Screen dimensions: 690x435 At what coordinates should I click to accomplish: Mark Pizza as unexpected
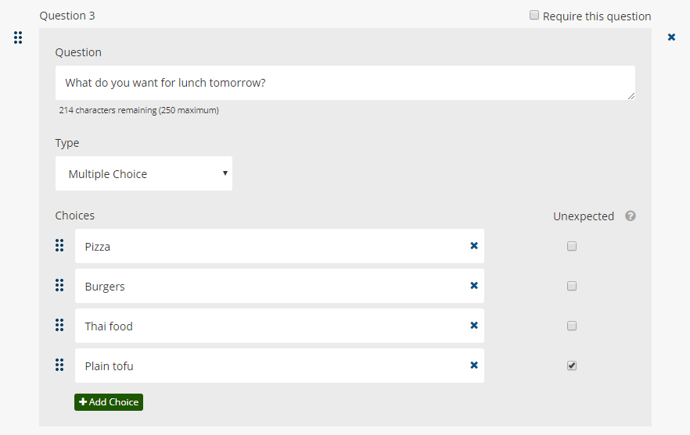pos(572,246)
